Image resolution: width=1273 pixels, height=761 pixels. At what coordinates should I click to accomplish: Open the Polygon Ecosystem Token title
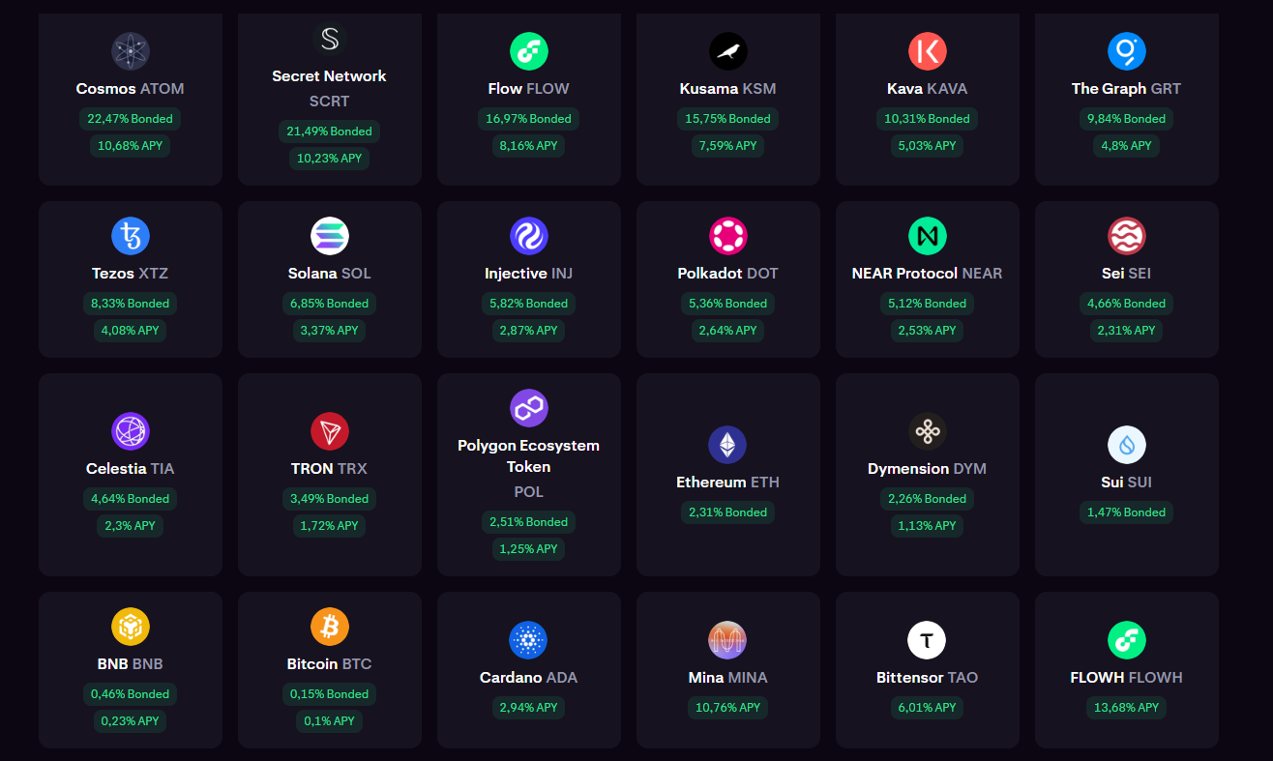(528, 455)
